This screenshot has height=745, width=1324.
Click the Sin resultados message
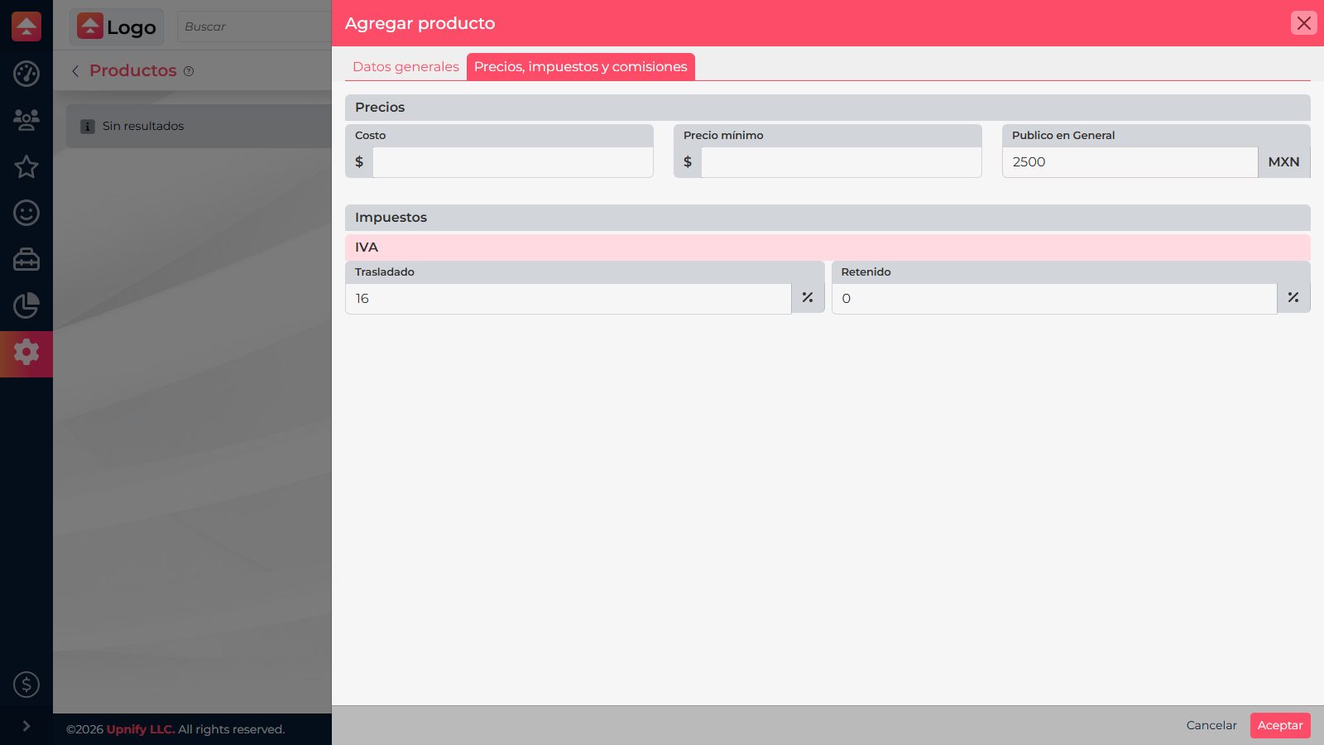coord(143,127)
